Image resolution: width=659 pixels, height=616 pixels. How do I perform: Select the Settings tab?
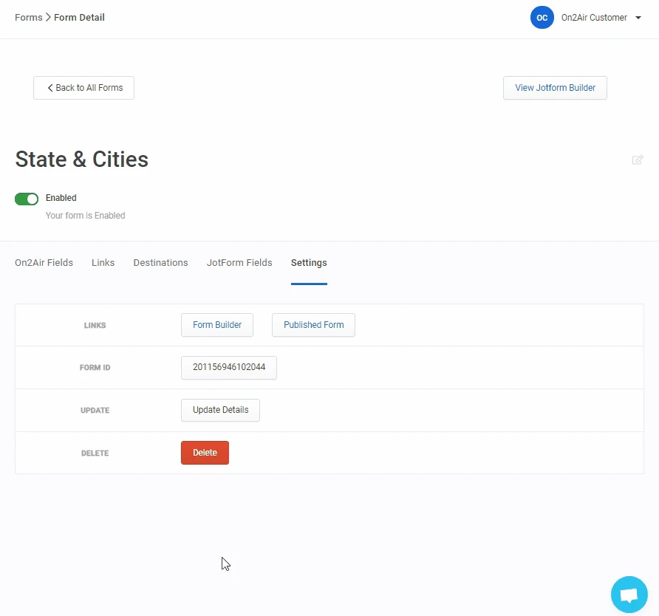tap(309, 263)
